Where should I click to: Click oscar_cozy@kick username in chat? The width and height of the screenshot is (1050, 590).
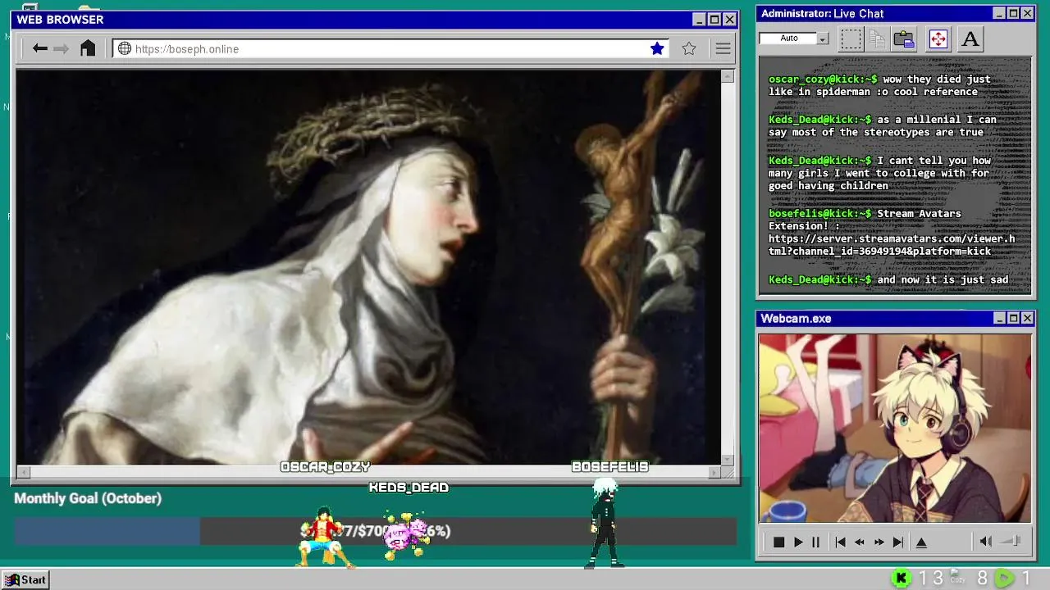824,79
